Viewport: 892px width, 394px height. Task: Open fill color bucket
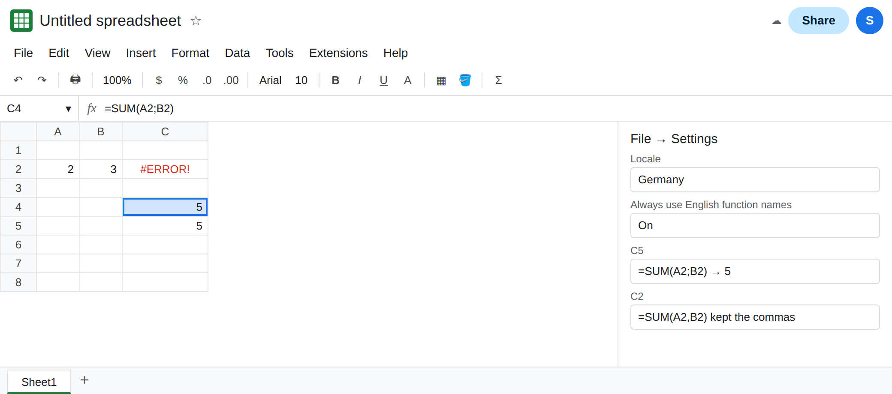tap(465, 80)
